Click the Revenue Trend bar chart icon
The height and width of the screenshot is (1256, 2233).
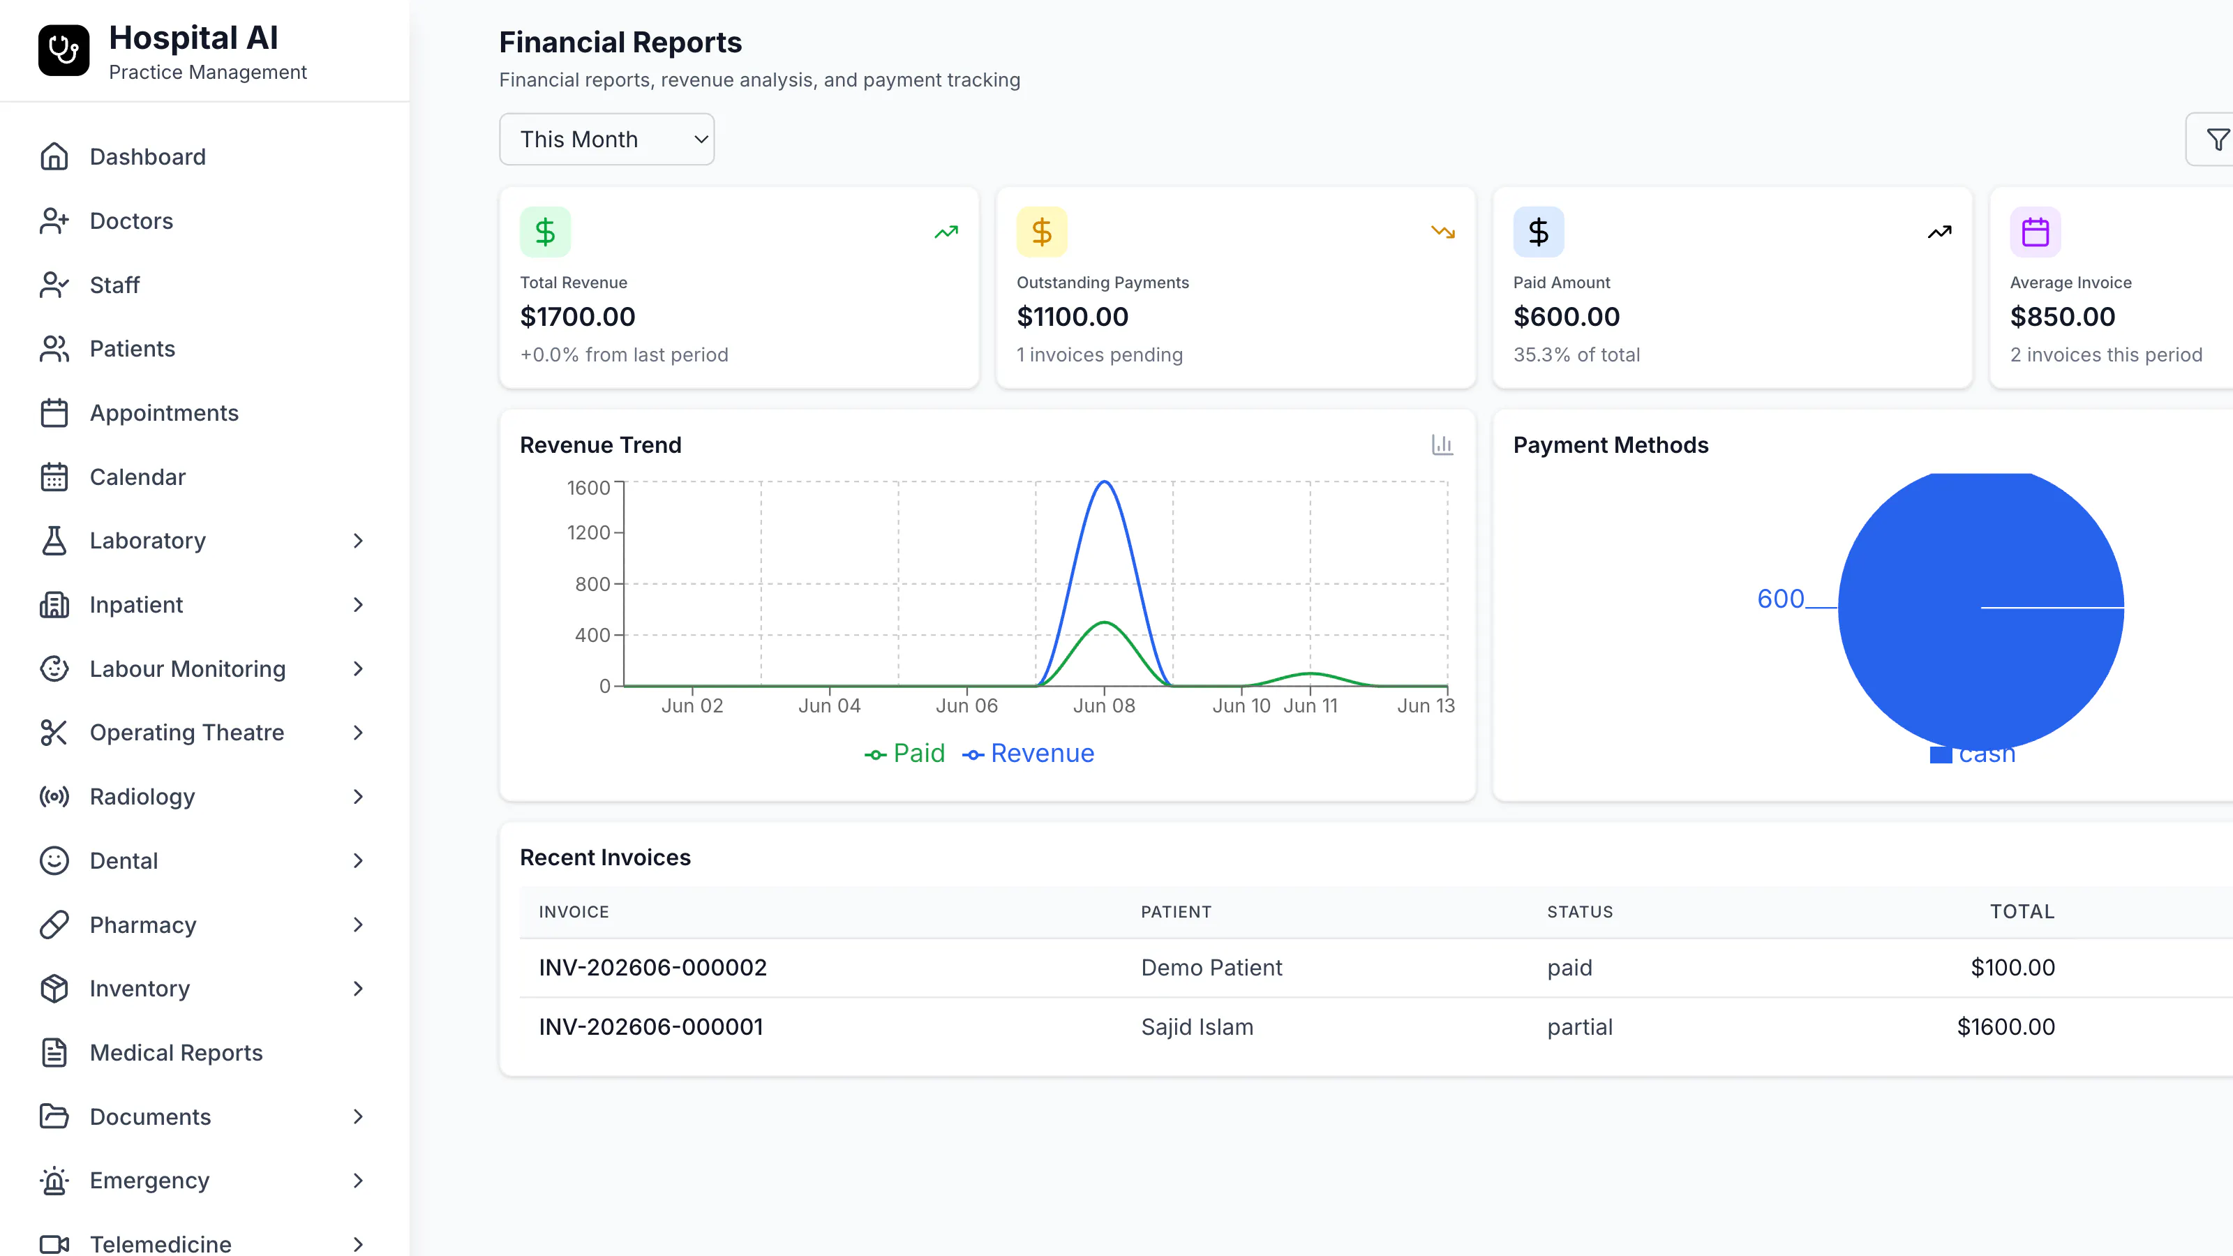[x=1442, y=444]
